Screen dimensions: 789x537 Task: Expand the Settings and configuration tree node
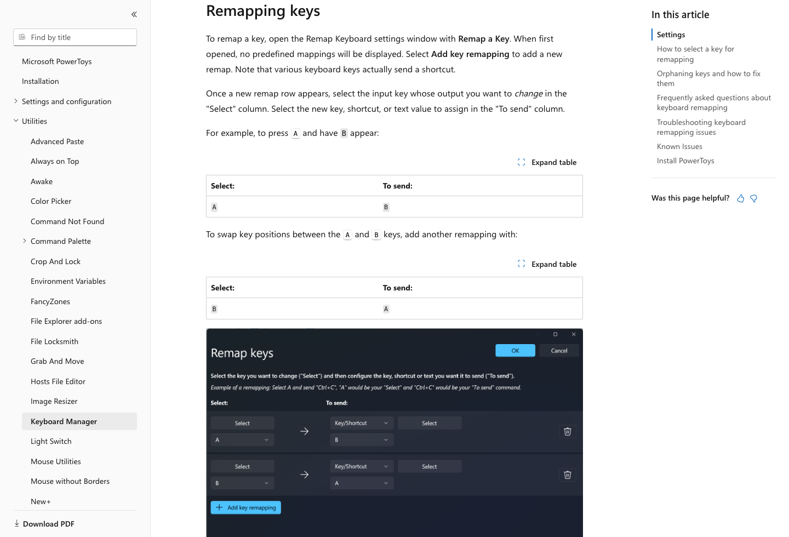coord(16,101)
